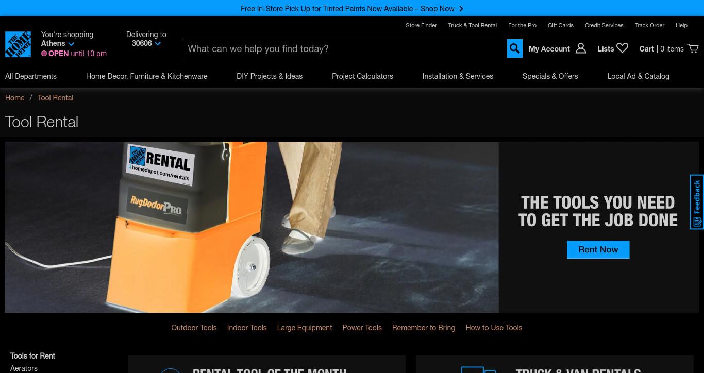Image resolution: width=704 pixels, height=373 pixels.
Task: Click the Feedback side tab
Action: 697,202
